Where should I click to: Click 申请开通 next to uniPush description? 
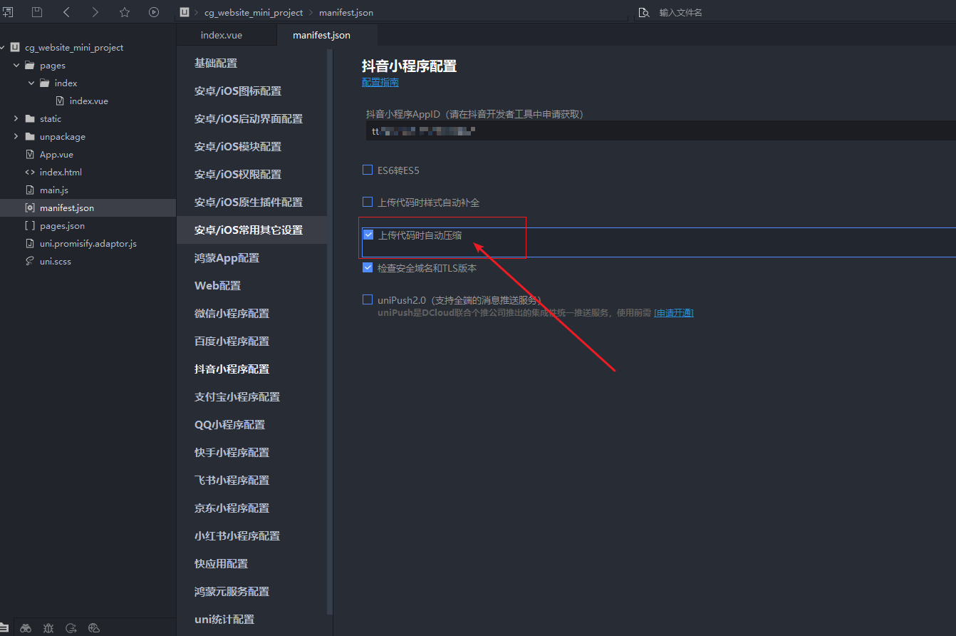click(673, 312)
